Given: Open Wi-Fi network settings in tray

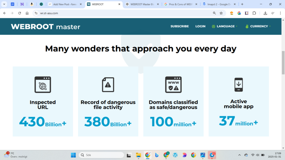Looking at the screenshot, I should (253, 155).
